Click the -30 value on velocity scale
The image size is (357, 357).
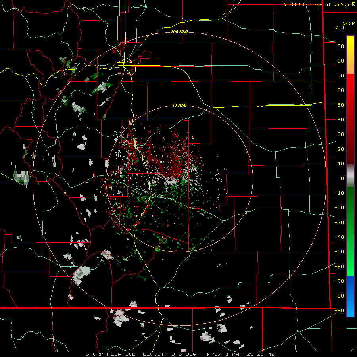pyautogui.click(x=339, y=223)
